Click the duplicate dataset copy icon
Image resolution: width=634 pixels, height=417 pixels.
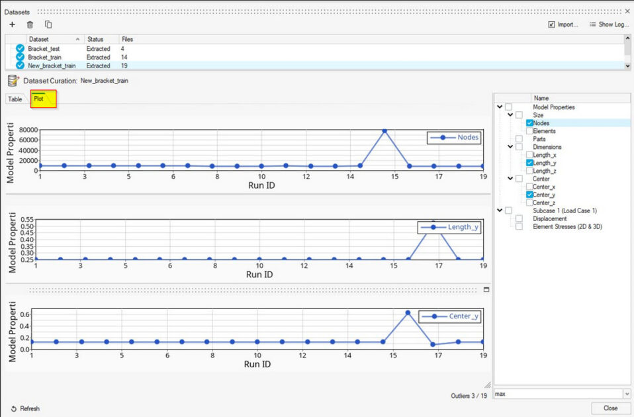click(48, 24)
